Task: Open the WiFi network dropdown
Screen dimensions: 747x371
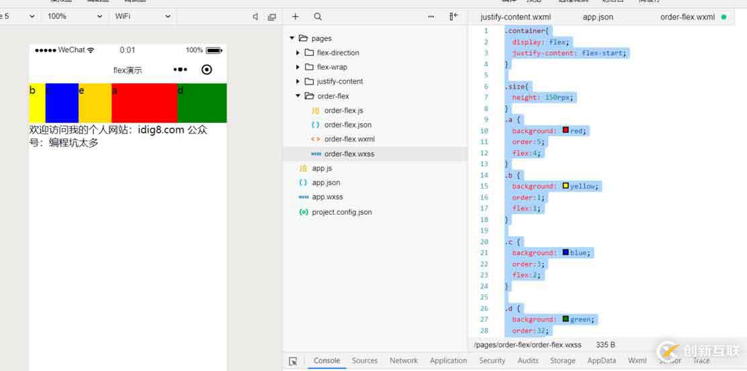Action: pos(143,16)
